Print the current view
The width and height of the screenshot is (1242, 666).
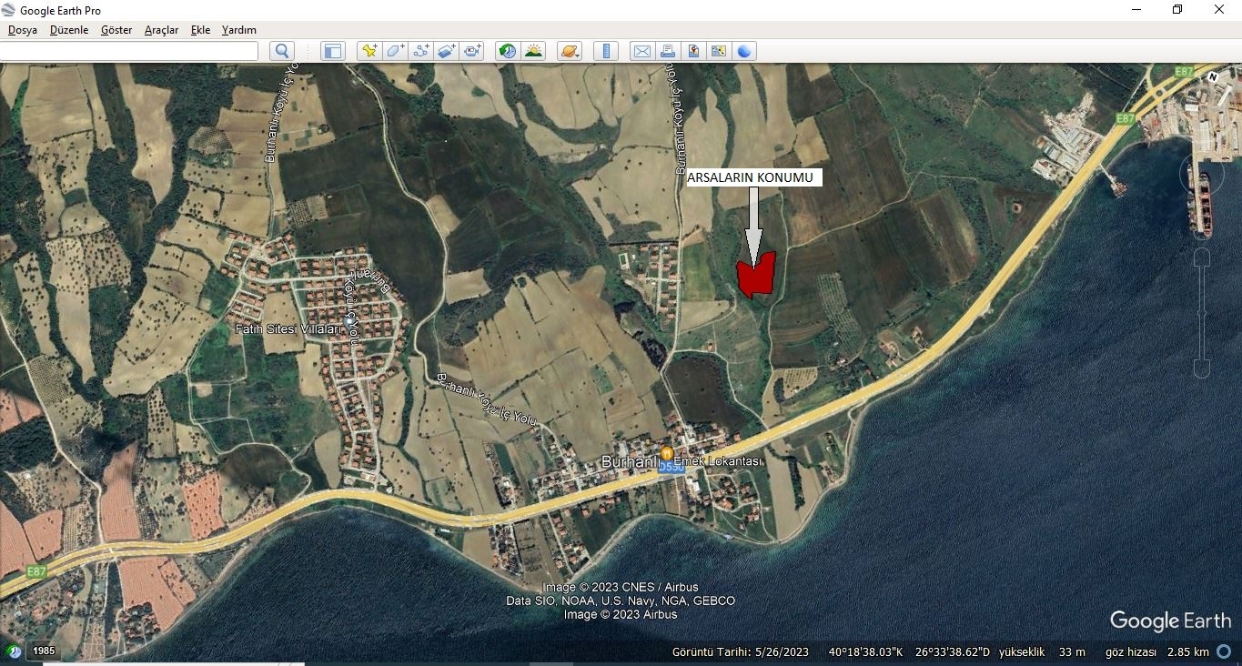click(x=668, y=51)
